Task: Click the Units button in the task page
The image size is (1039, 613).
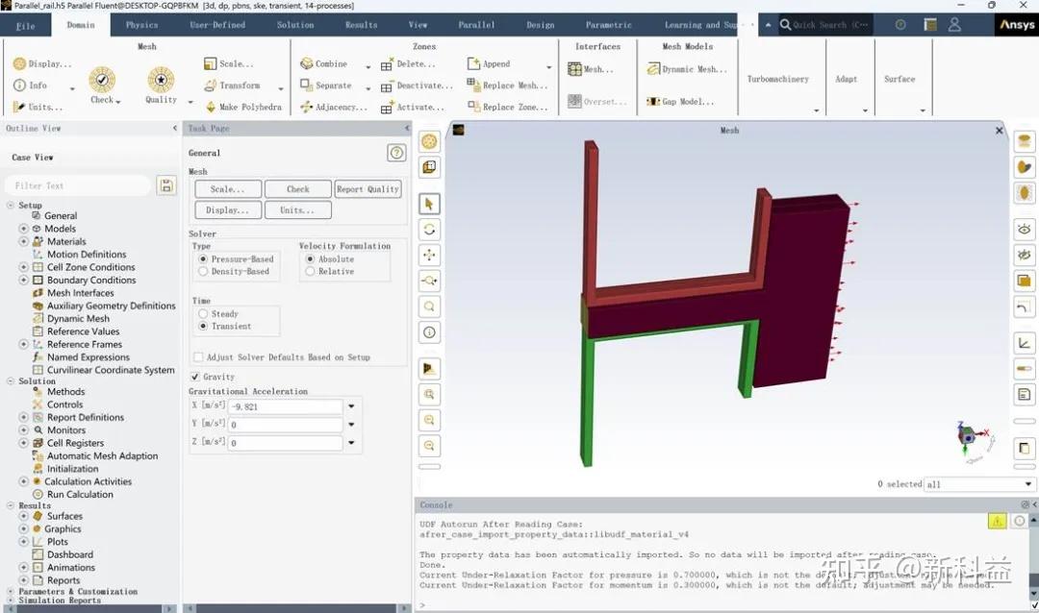Action: coord(298,210)
